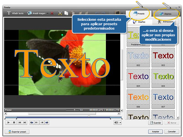Click the Aceptar button
183x137 pixels.
(x=156, y=131)
